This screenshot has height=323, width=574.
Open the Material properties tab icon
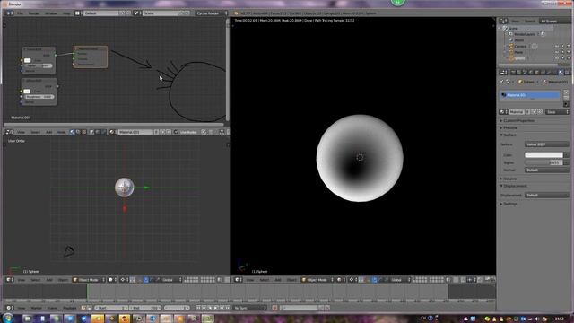click(561, 73)
